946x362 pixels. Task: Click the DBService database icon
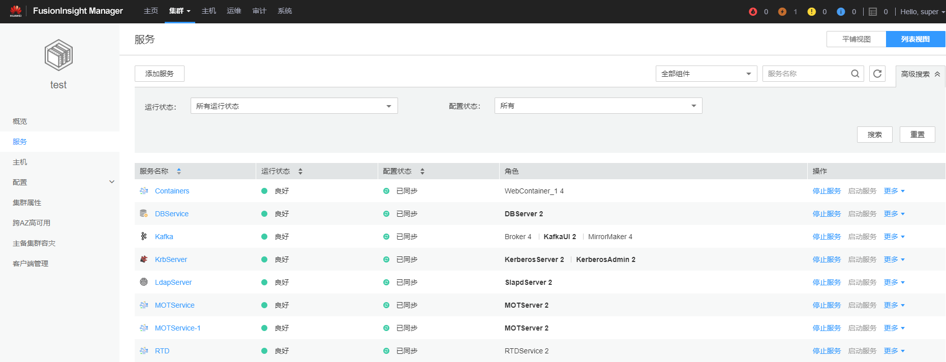tap(144, 214)
